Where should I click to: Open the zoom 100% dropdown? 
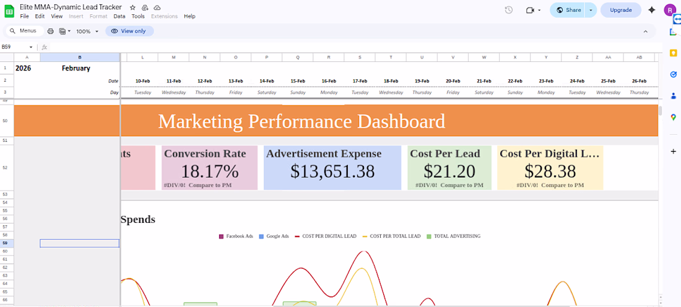point(87,32)
